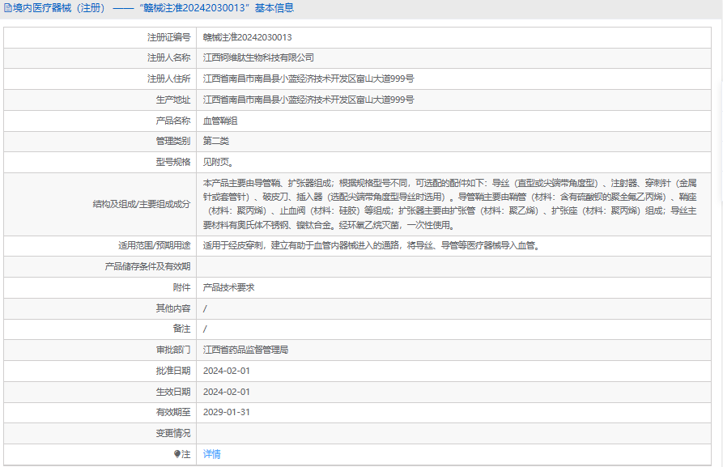
Task: Click the 产品储存条件及有效期 label
Action: pos(147,266)
